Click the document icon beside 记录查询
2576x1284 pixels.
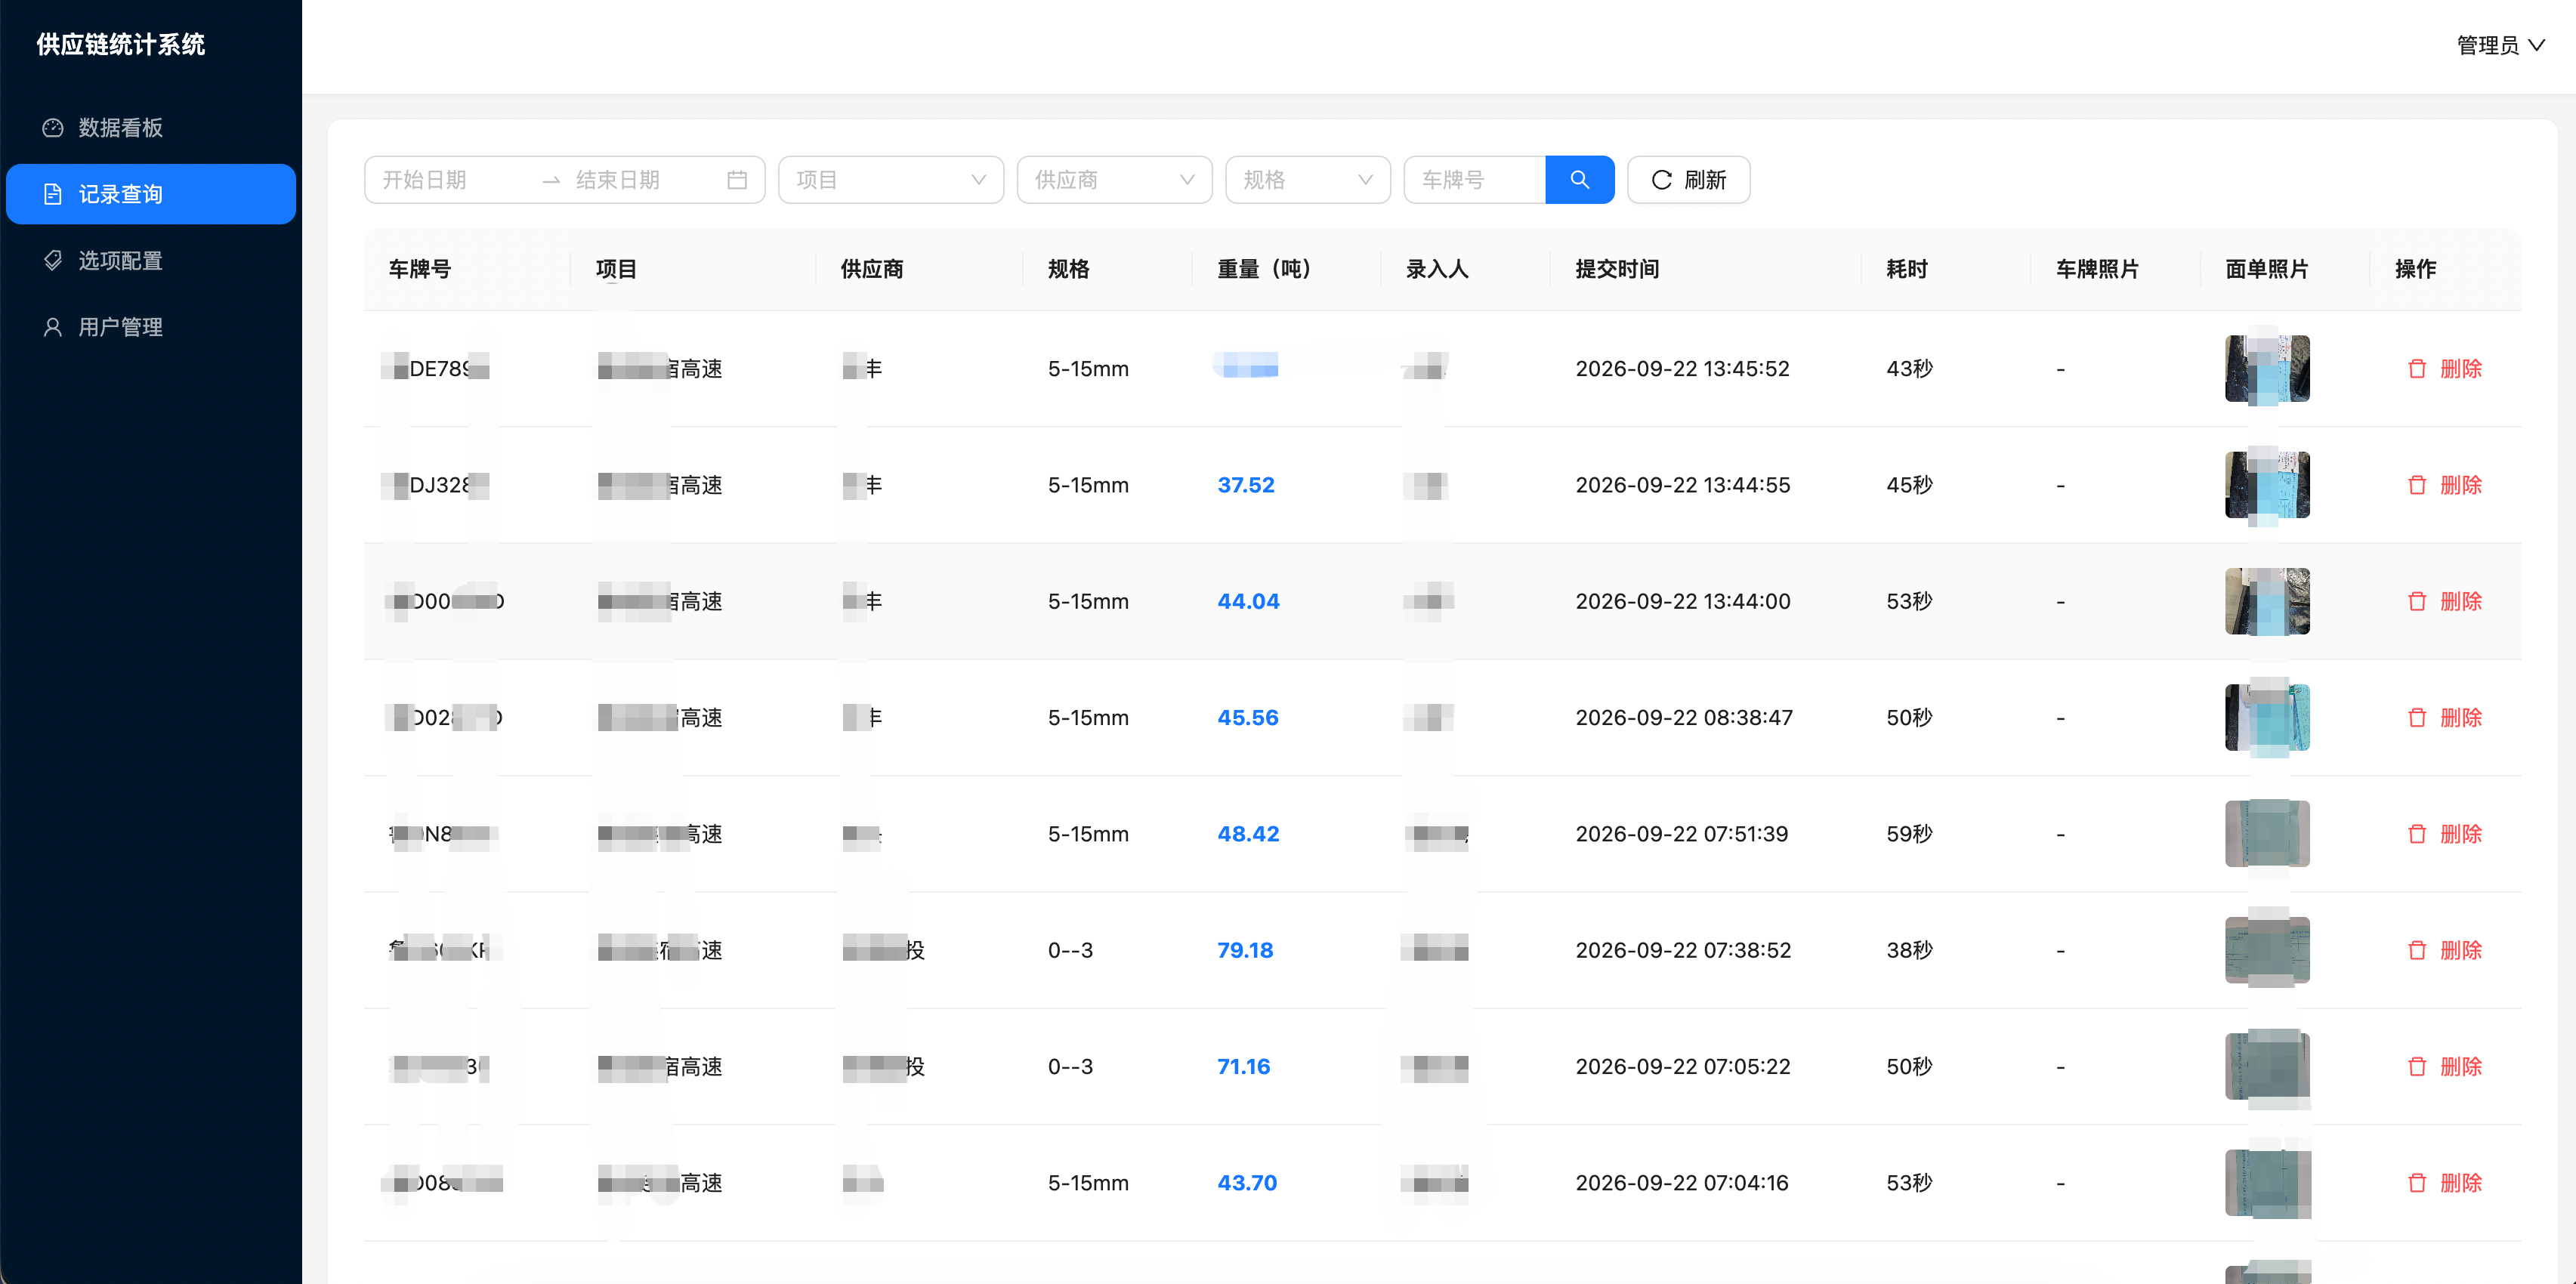pyautogui.click(x=53, y=194)
